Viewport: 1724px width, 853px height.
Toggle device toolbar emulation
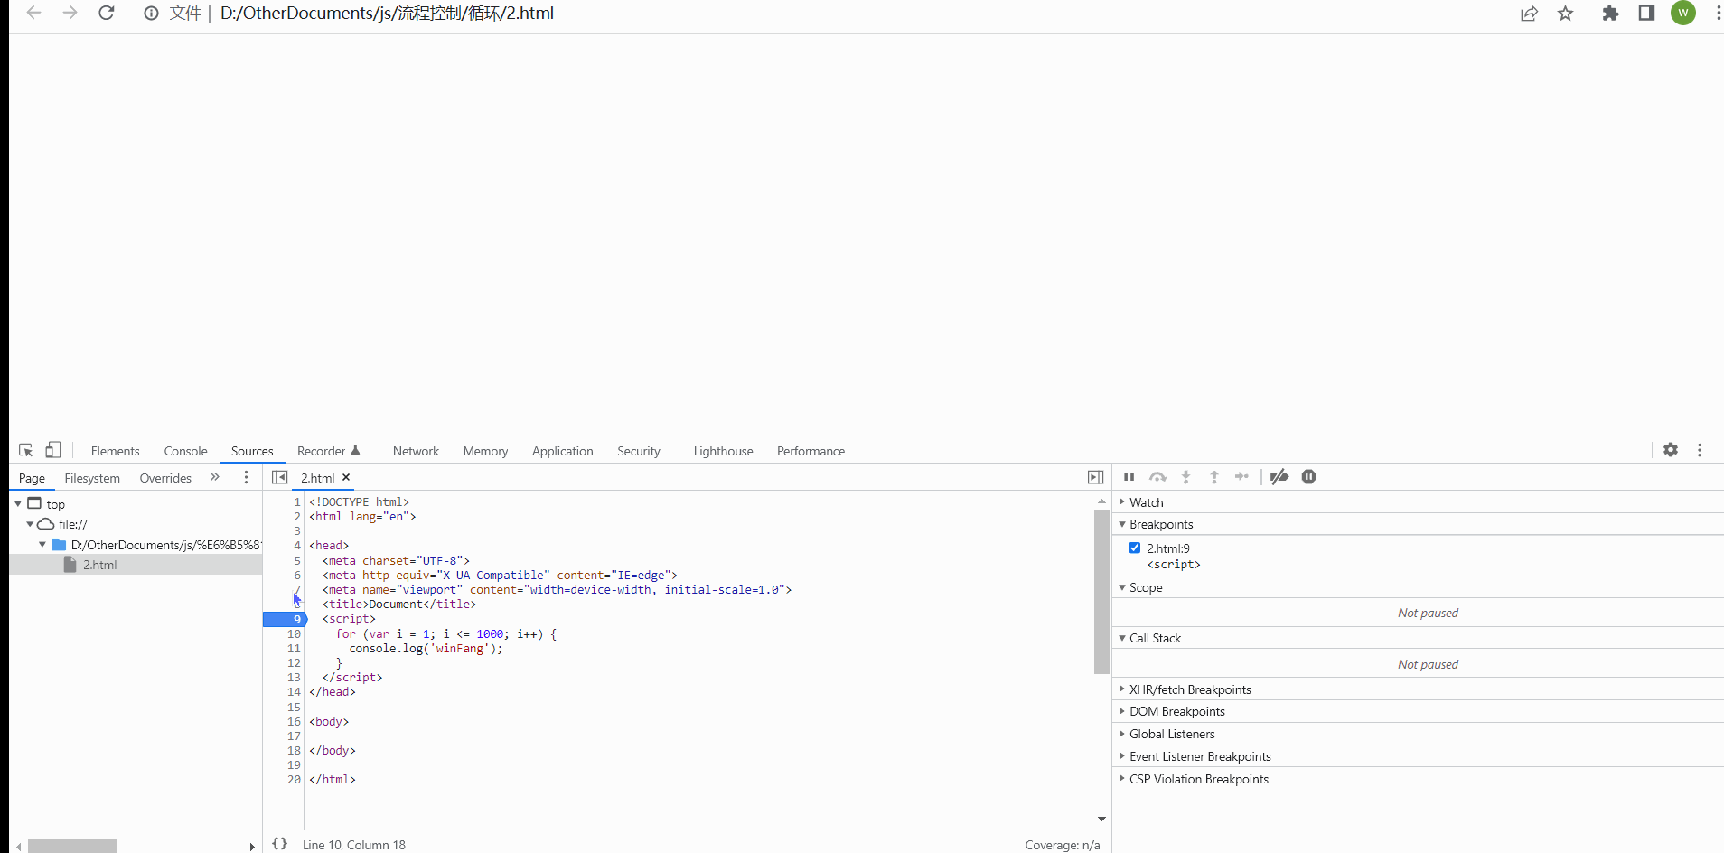(53, 450)
